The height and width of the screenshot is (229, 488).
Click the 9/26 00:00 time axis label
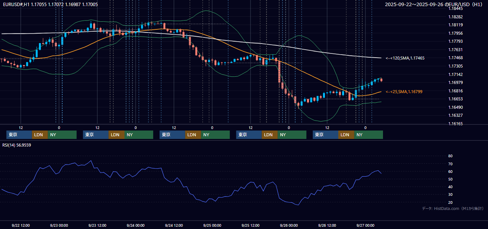289,225
